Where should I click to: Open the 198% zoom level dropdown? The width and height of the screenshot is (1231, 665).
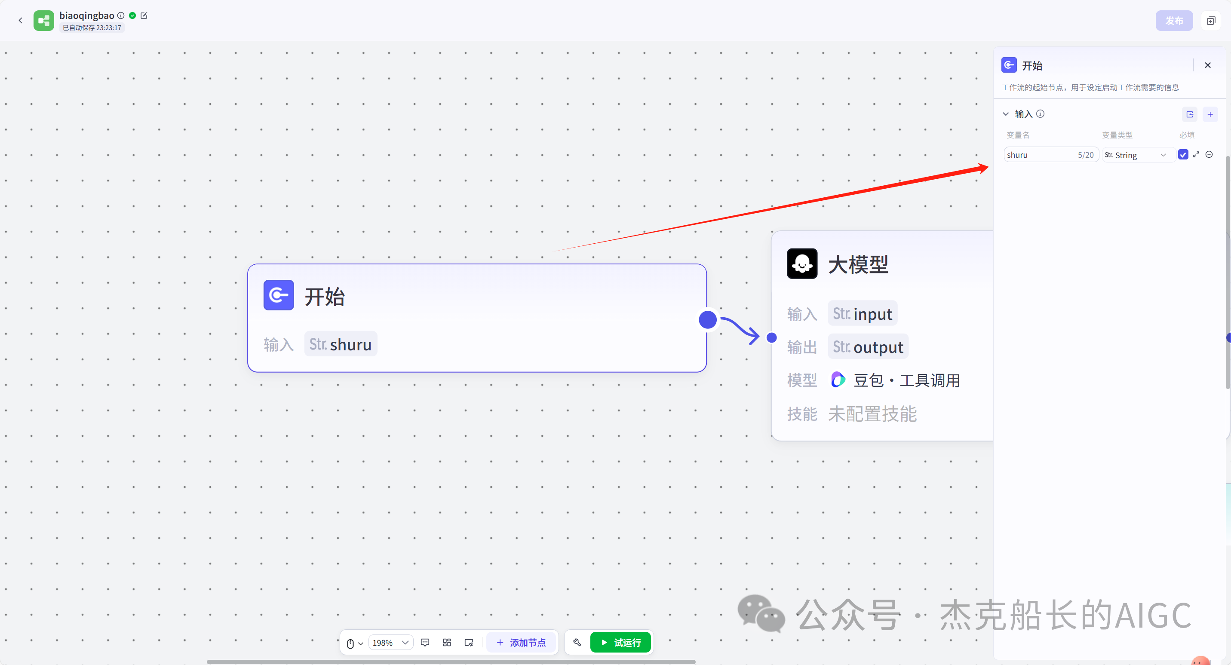390,643
